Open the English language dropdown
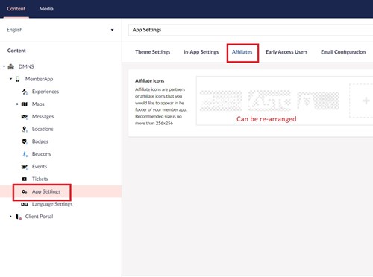This screenshot has width=373, height=277. click(60, 30)
